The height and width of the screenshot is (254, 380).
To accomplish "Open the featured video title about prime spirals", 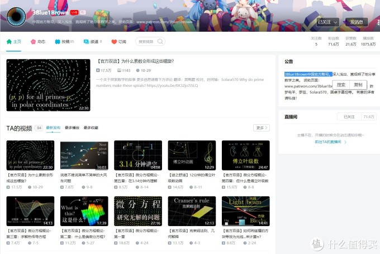I will click(135, 61).
